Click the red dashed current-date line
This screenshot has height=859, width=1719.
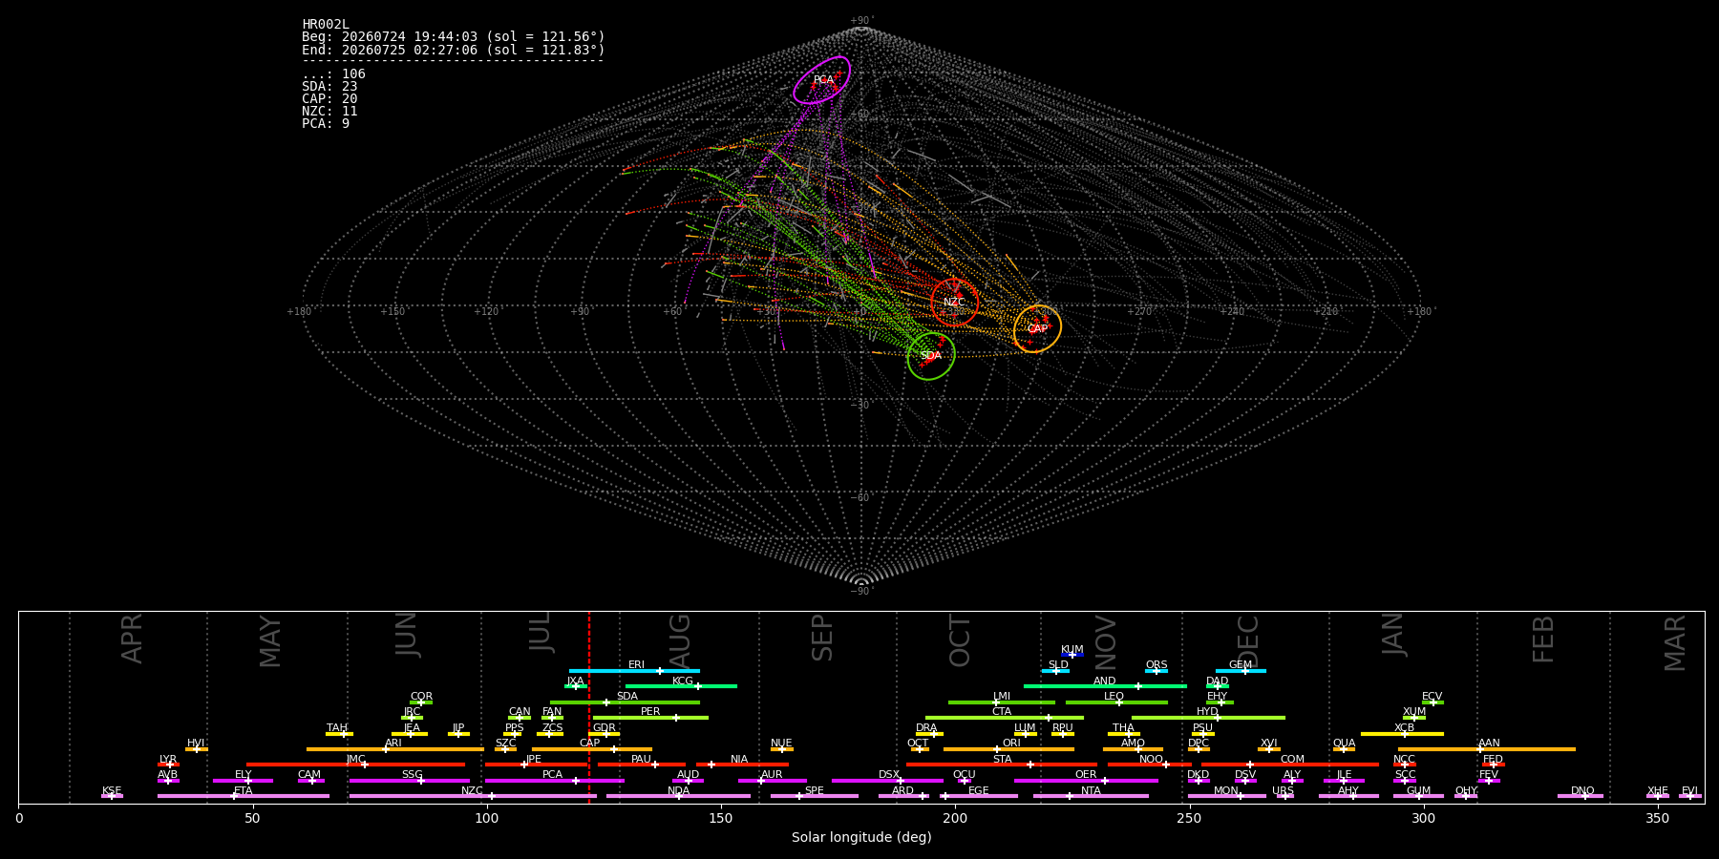tap(589, 707)
